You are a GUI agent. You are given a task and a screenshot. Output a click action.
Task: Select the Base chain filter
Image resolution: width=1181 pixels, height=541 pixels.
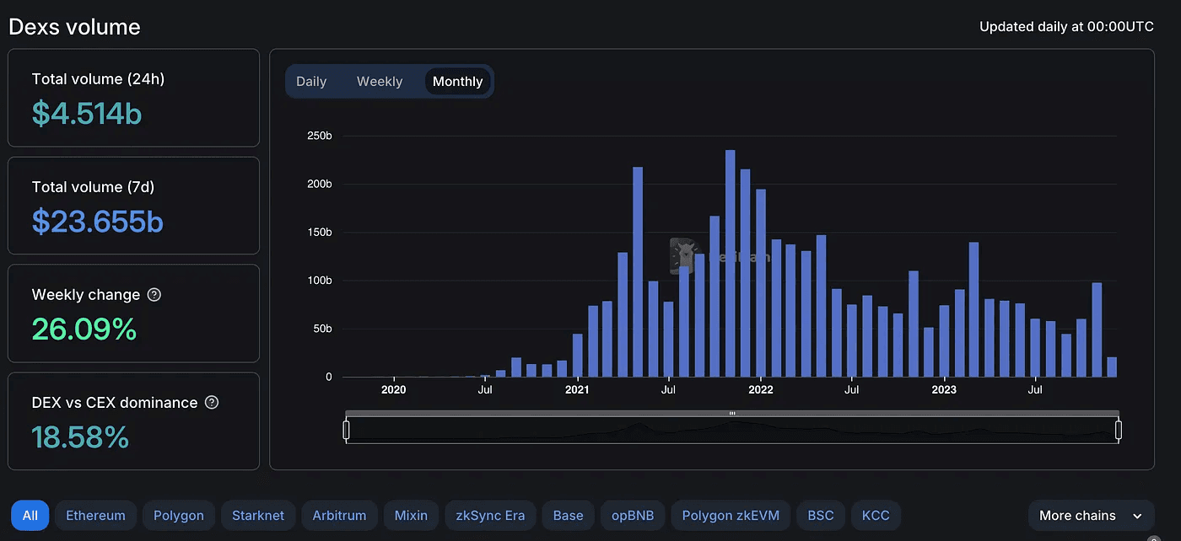point(568,515)
